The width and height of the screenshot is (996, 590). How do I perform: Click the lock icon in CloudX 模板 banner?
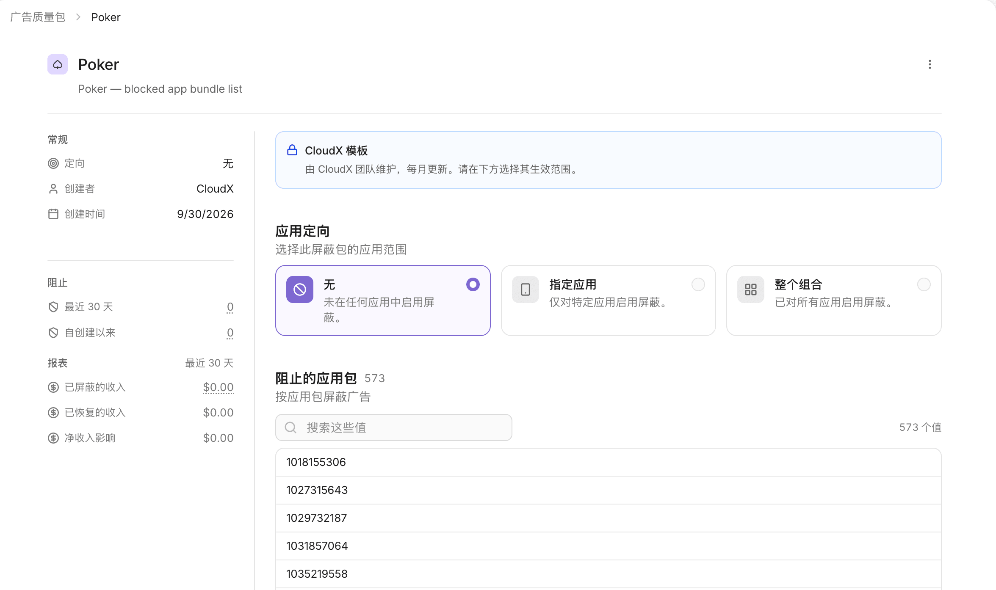click(292, 150)
